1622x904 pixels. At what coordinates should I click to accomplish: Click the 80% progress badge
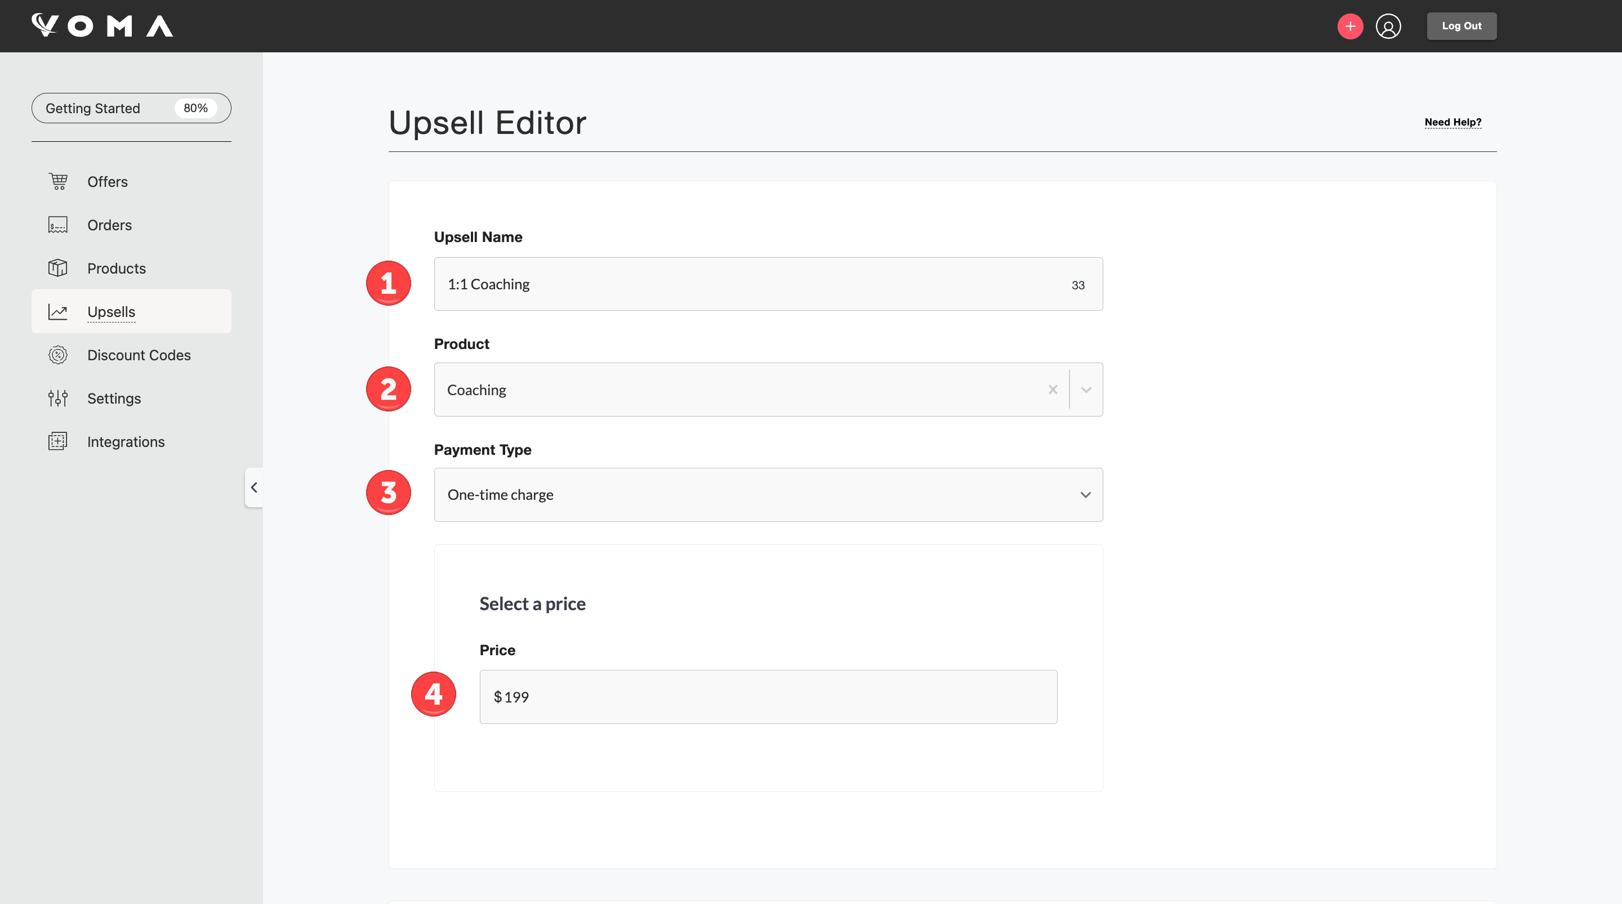point(196,108)
